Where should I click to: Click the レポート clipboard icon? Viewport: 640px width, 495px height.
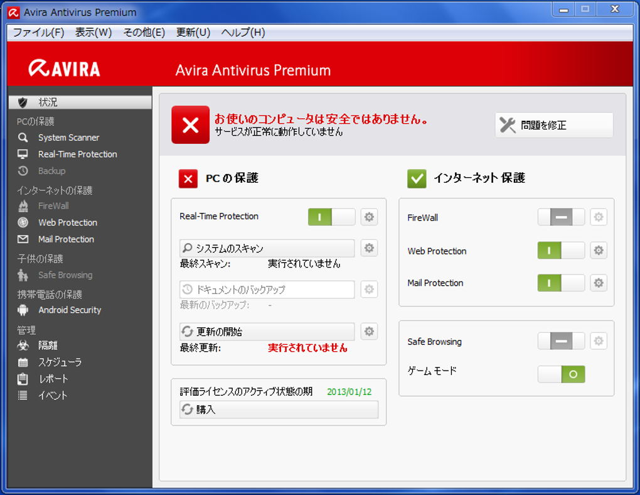click(23, 379)
